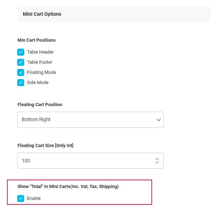
Task: Untick the Side Mode checkbox
Action: [x=21, y=83]
